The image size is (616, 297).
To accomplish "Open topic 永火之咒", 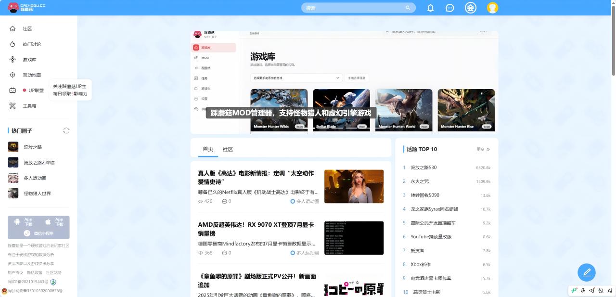I will coord(420,181).
